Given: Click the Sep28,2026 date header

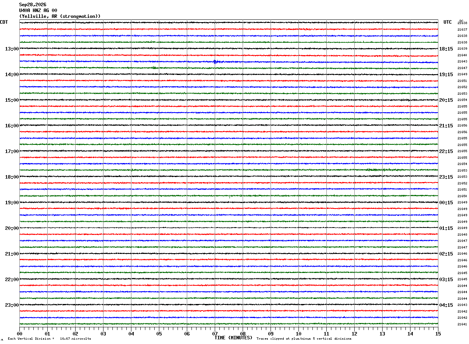Looking at the screenshot, I should point(33,5).
